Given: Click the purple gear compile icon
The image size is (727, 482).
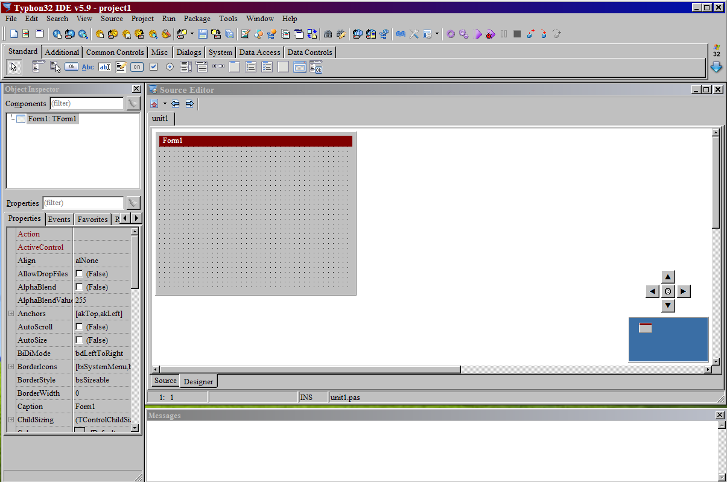Looking at the screenshot, I should tap(451, 34).
